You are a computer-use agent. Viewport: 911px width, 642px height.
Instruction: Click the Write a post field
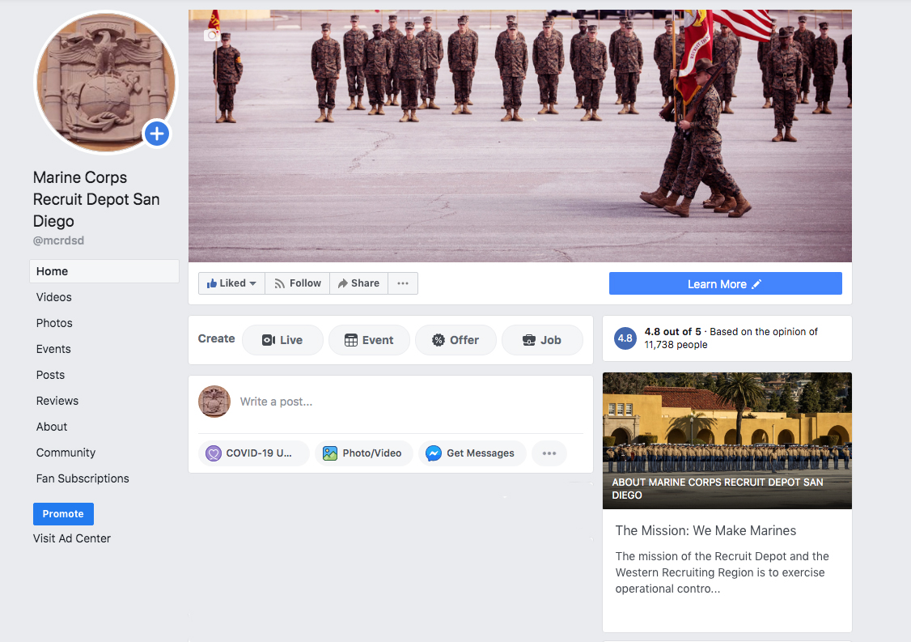click(x=405, y=402)
